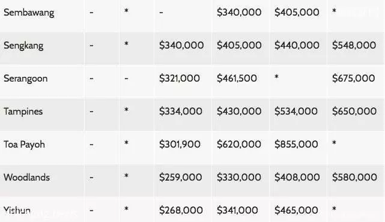The image size is (385, 222).
Task: Click Serangoon's $461,500 price cell
Action: tap(237, 78)
